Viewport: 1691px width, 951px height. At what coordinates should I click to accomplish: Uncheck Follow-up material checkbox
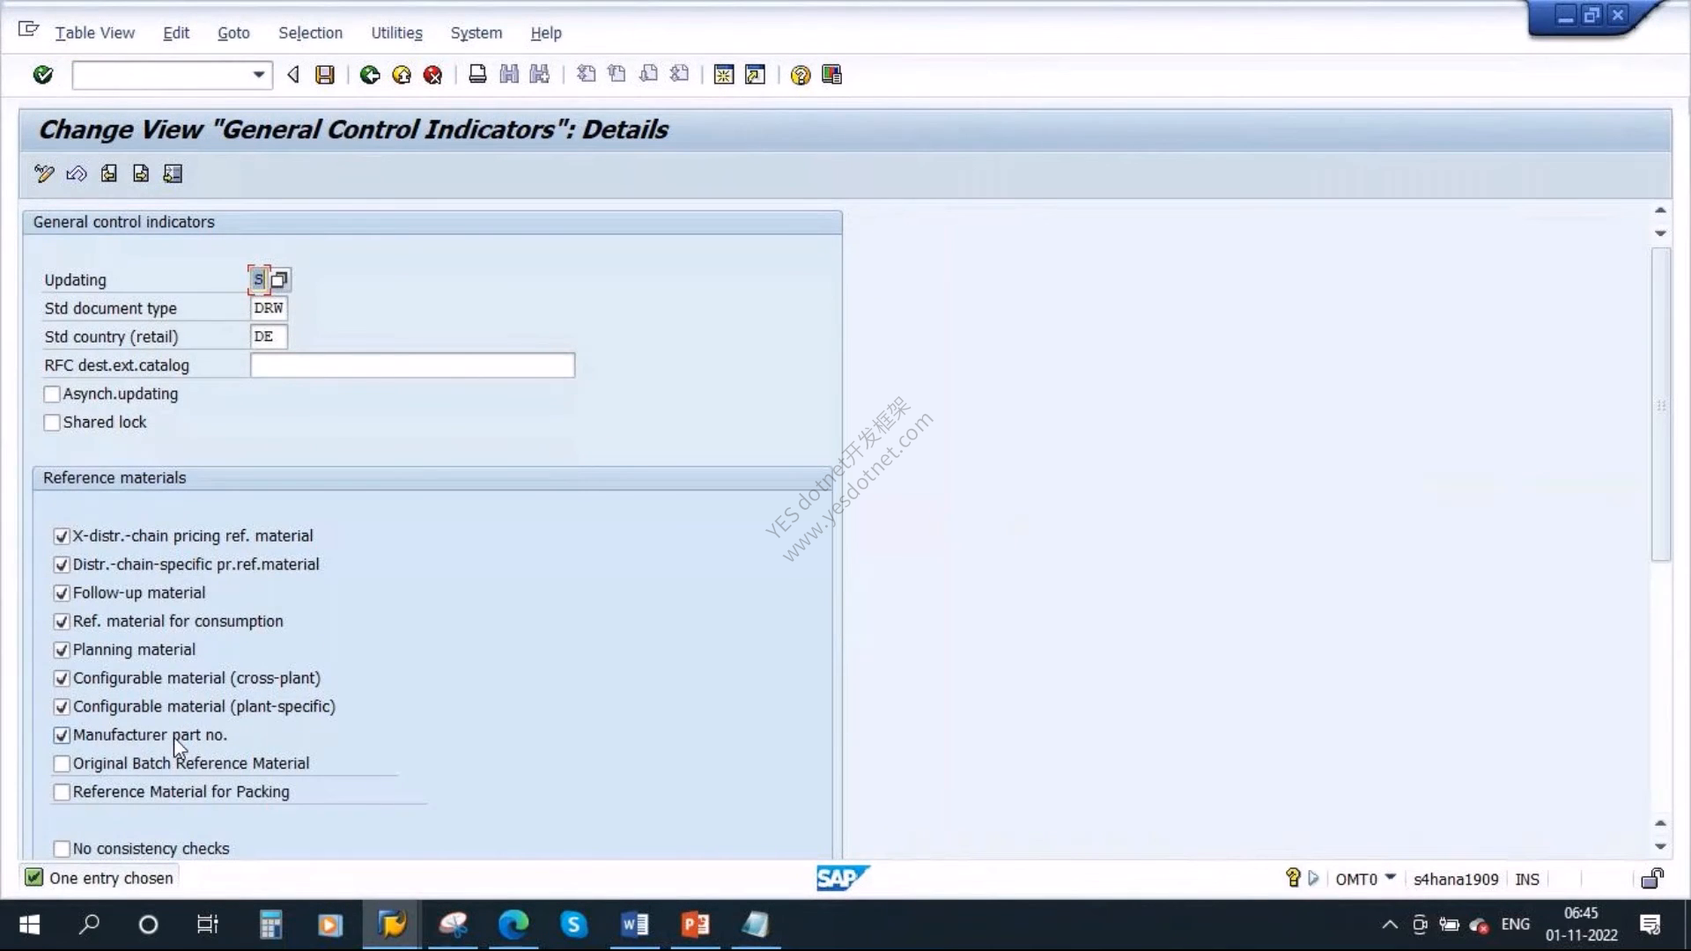coord(62,593)
